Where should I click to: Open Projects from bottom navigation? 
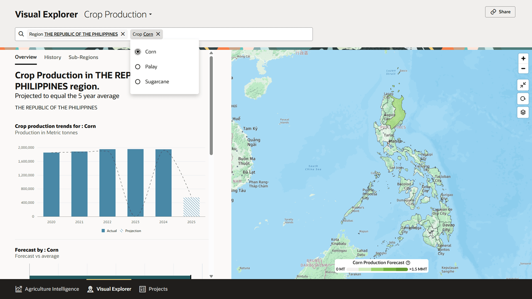[x=153, y=289]
